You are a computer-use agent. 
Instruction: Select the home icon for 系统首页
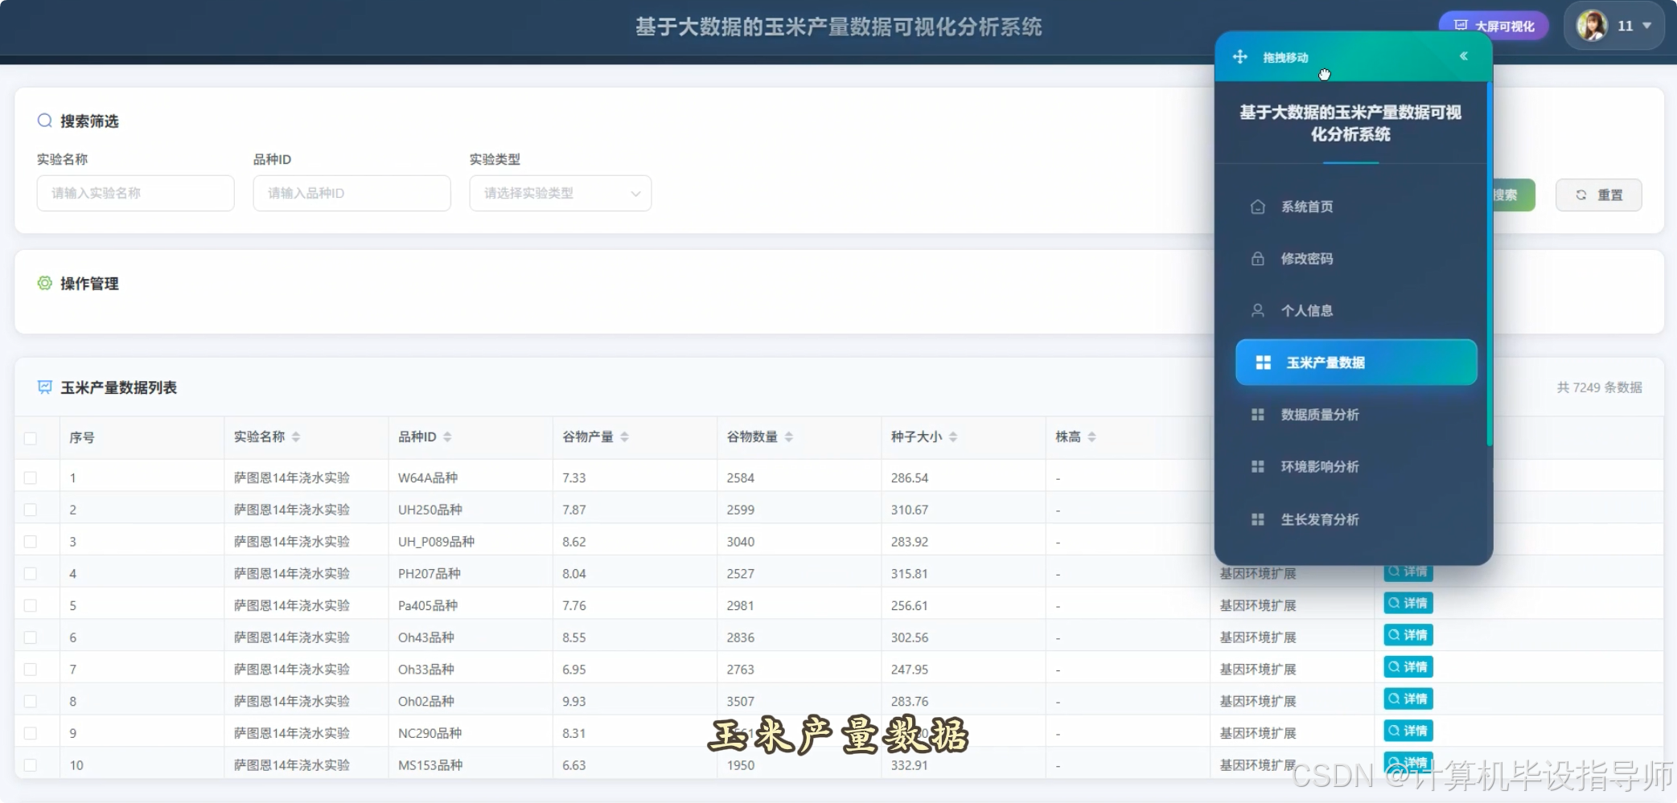[x=1259, y=206]
